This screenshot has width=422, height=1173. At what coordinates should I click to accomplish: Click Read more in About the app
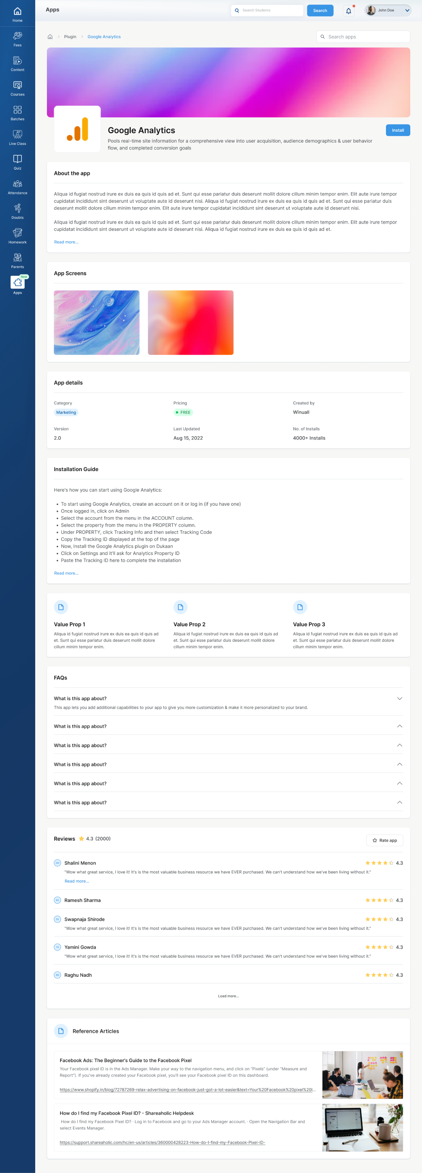tap(67, 242)
